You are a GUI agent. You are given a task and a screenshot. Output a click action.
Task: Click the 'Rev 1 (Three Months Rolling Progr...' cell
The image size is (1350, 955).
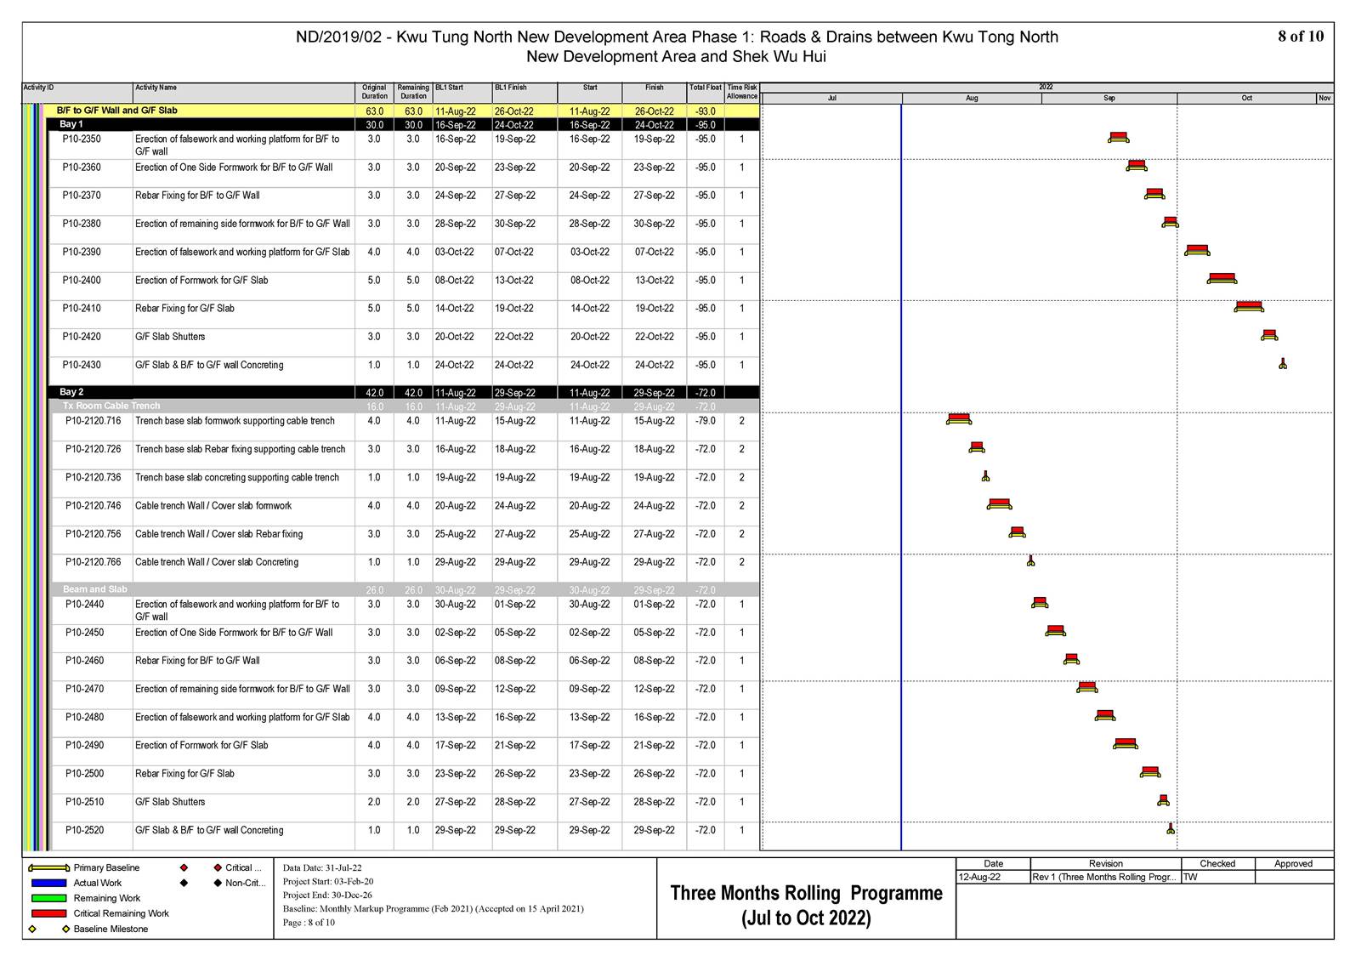tap(1105, 878)
